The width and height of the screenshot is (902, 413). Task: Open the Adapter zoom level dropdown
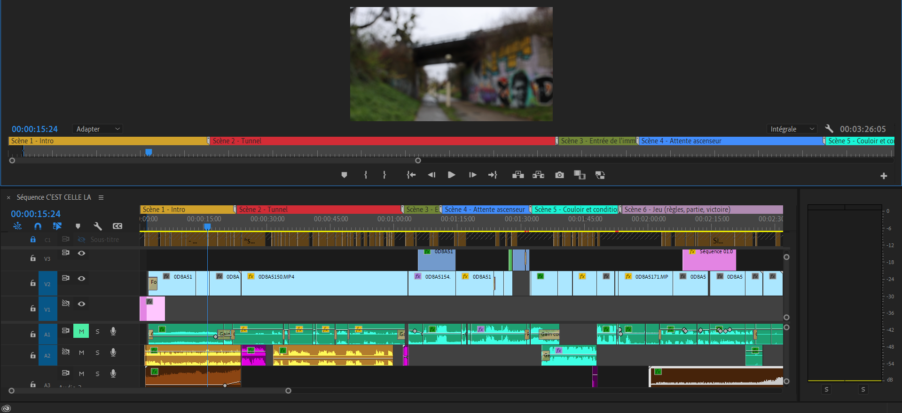pos(98,129)
